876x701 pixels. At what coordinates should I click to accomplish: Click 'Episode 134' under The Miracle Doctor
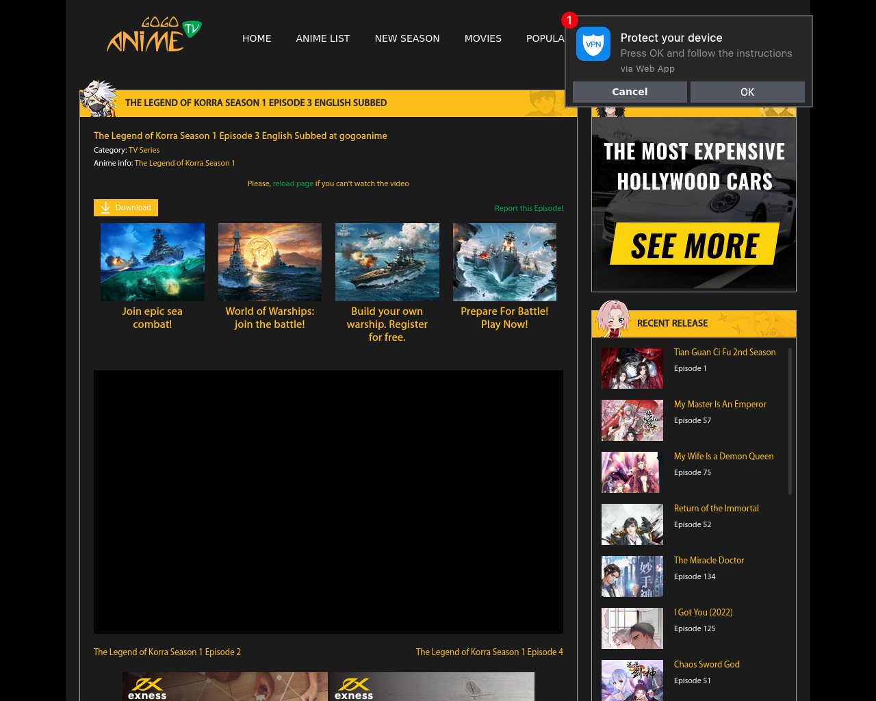tap(695, 576)
